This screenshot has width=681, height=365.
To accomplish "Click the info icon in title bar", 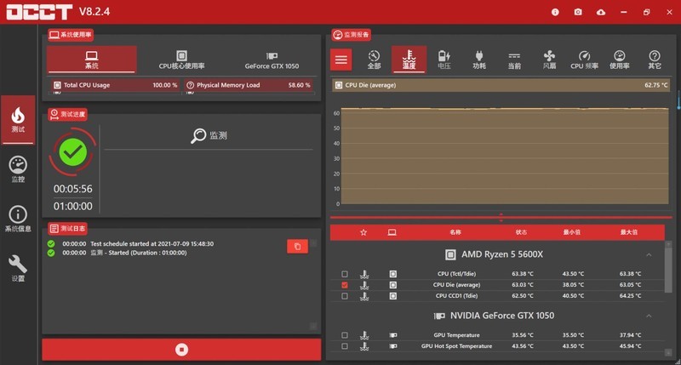I will pyautogui.click(x=555, y=12).
